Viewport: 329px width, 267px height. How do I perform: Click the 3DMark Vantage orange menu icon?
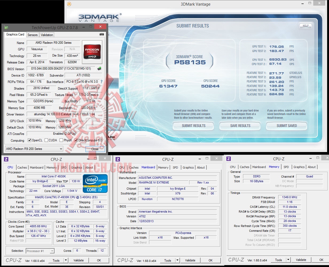point(69,4)
